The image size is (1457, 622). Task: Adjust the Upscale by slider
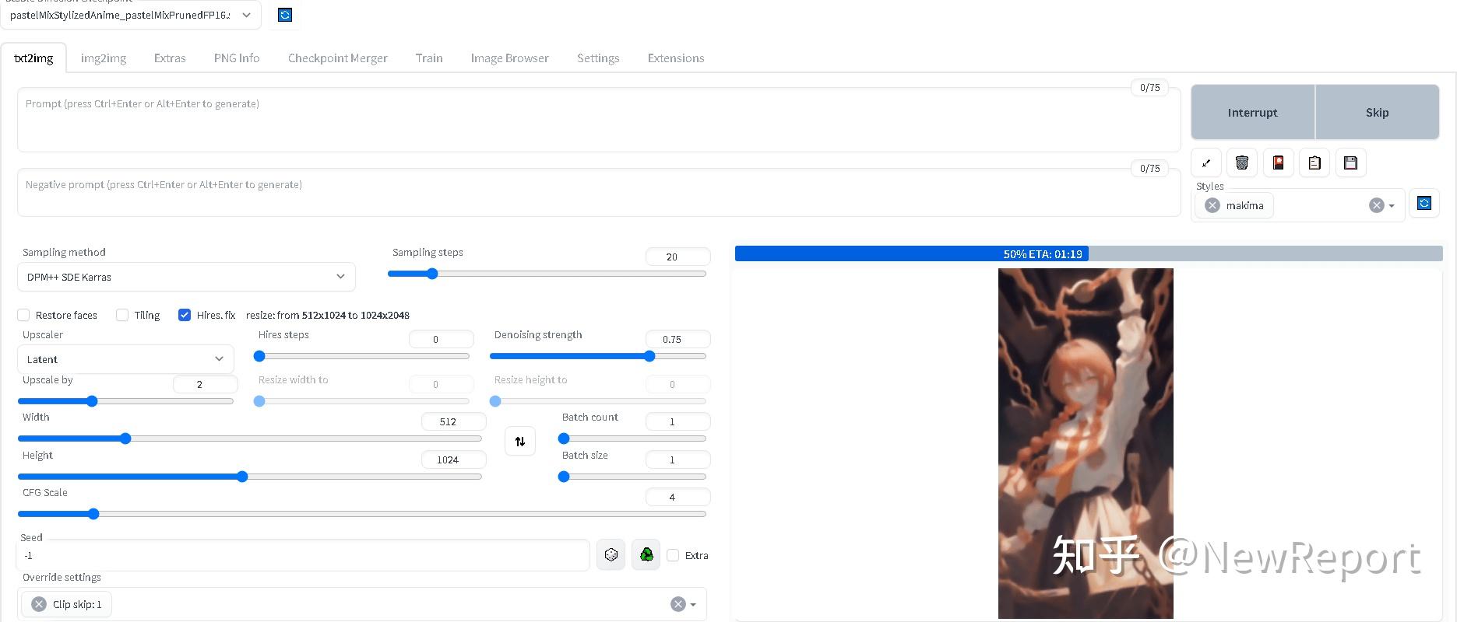[x=125, y=401]
